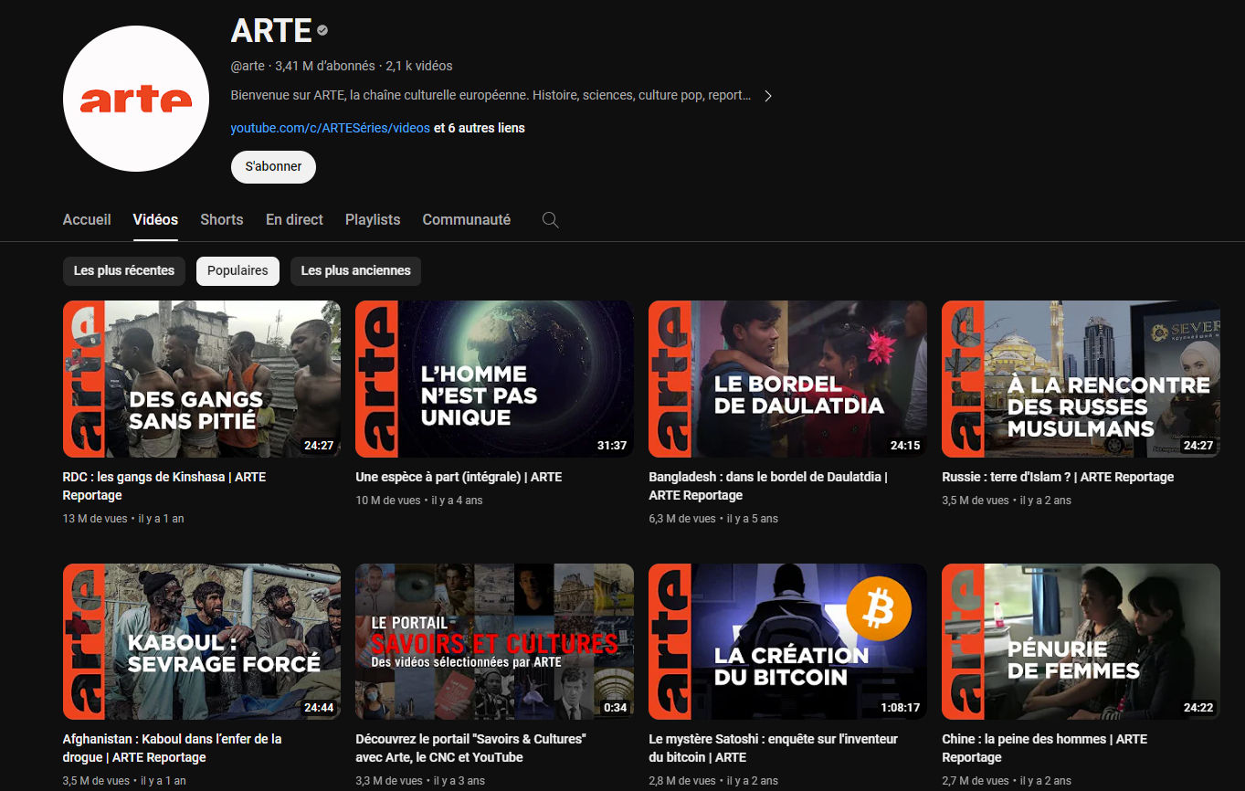
Task: Select the Populaires filter chip
Action: point(237,271)
